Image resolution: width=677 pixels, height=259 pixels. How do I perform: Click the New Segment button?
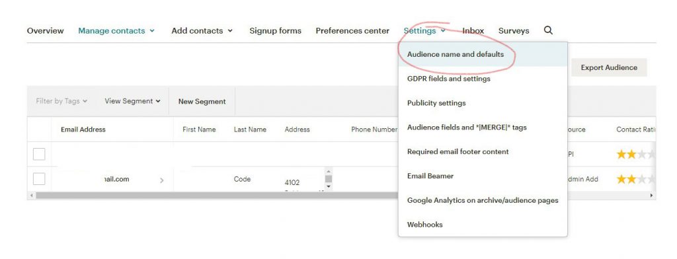(202, 102)
